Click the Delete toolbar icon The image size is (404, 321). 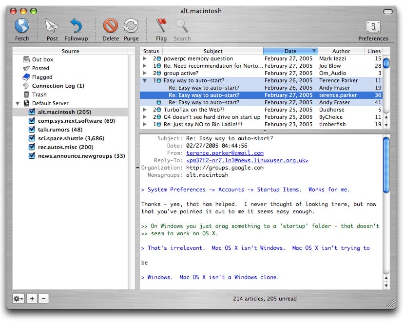[x=111, y=25]
